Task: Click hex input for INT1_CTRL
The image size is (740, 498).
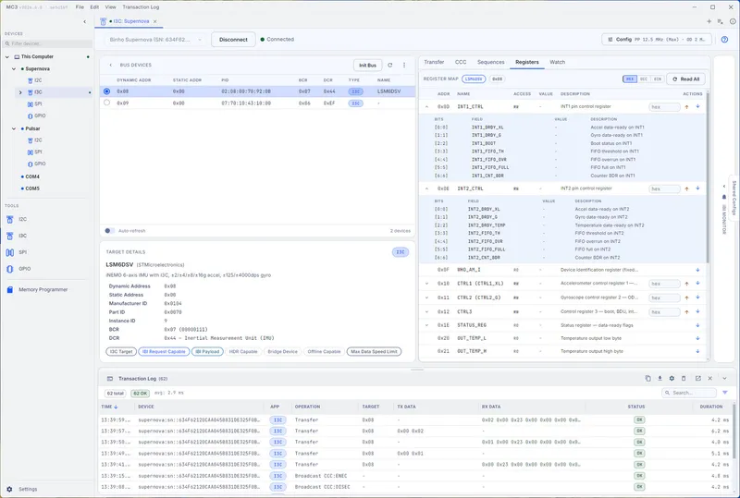Action: (664, 107)
